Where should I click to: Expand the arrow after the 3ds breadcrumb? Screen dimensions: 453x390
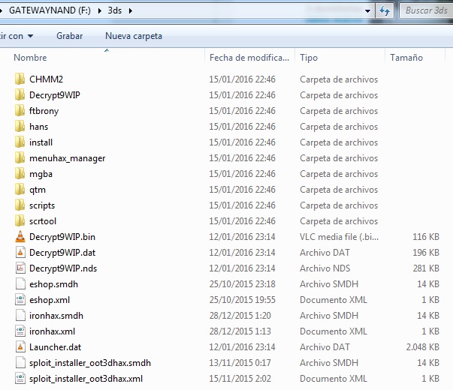coord(130,11)
